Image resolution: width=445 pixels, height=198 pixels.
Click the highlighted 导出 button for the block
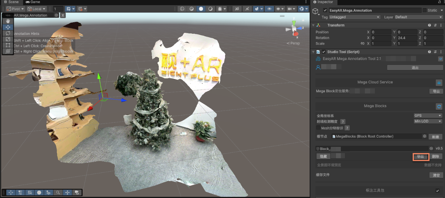(x=421, y=157)
